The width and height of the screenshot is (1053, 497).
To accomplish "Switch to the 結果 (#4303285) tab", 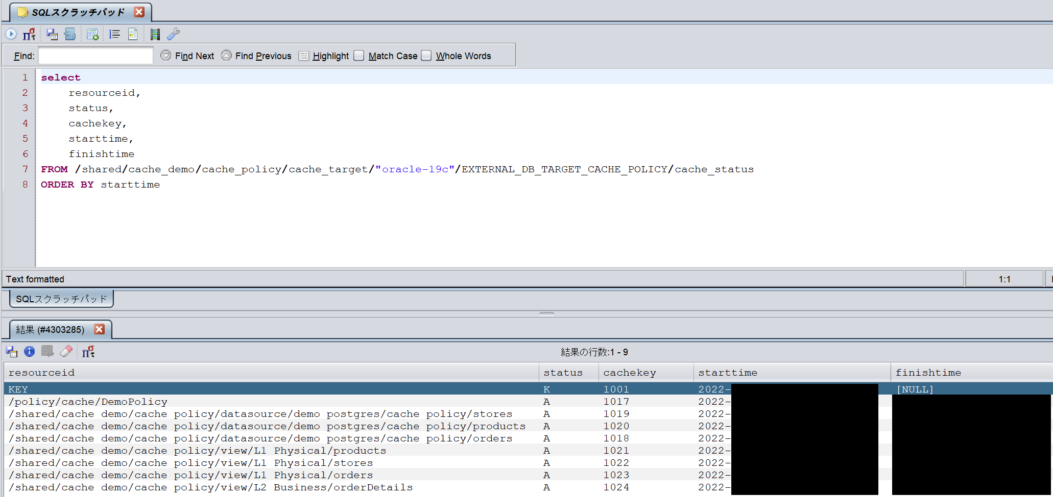I will 50,329.
